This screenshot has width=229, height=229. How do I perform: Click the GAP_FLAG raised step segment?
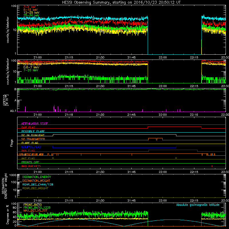(x=175, y=127)
